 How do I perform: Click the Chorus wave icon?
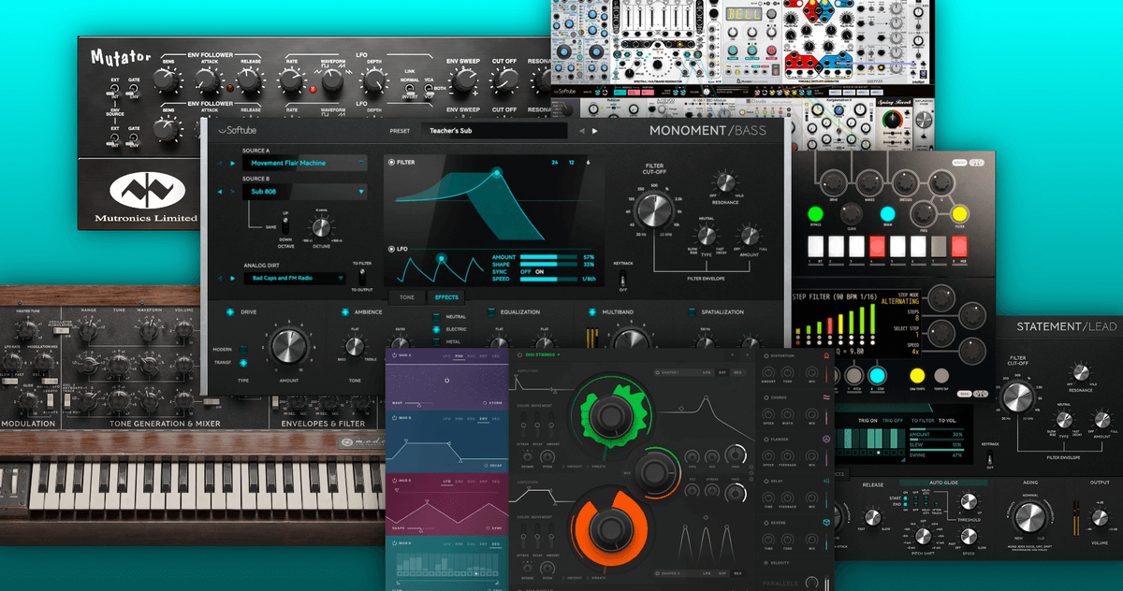point(826,396)
